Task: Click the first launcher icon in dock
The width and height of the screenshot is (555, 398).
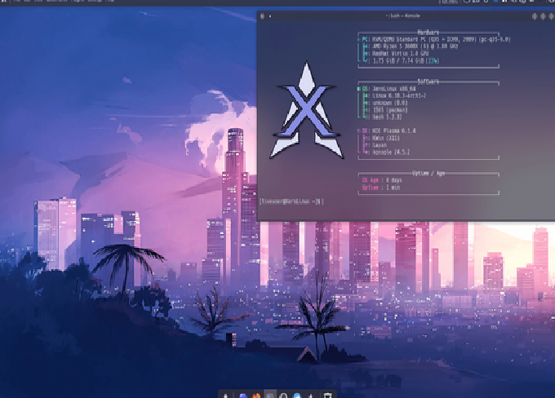Action: click(226, 395)
